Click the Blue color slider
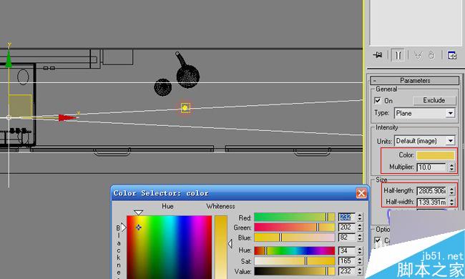 click(x=295, y=238)
